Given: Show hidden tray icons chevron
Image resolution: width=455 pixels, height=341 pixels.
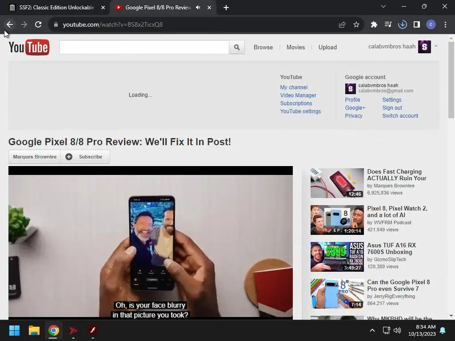Looking at the screenshot, I should (372, 330).
